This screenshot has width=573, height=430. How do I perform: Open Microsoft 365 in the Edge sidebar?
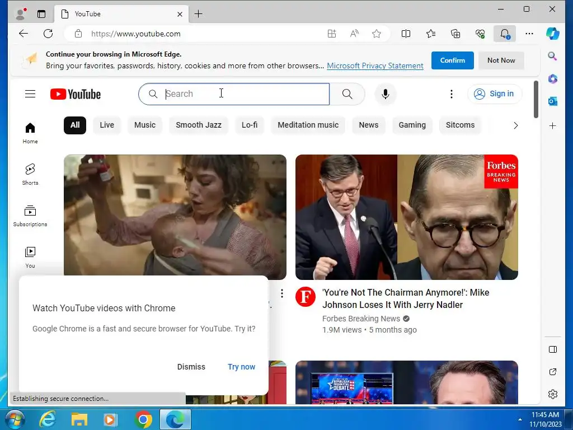coord(552,78)
